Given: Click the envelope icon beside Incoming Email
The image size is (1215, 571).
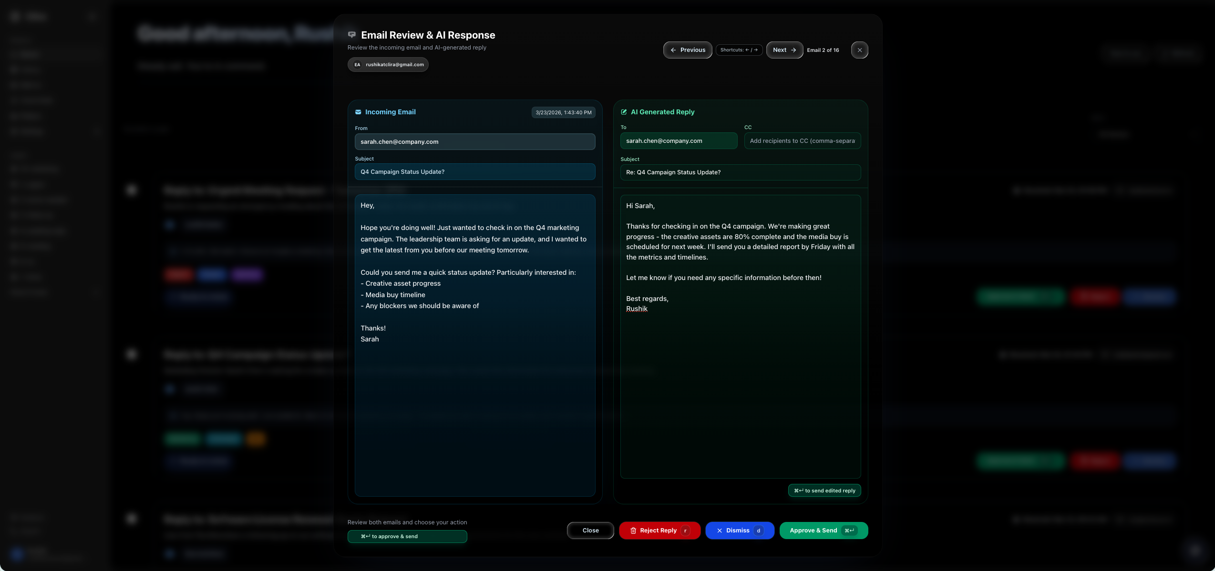Looking at the screenshot, I should (358, 112).
